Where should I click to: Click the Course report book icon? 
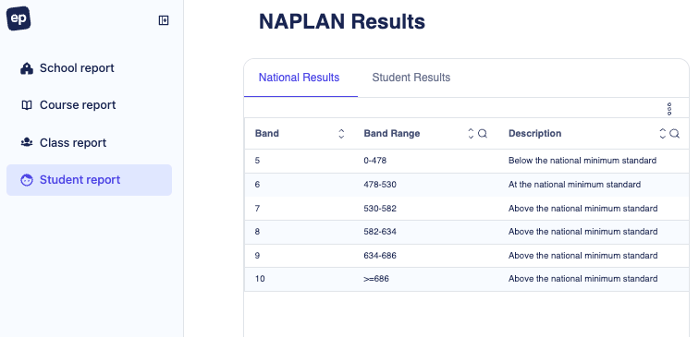[x=27, y=105]
